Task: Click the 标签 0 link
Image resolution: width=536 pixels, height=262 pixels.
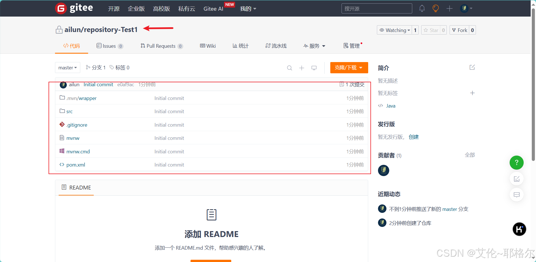Action: pos(120,68)
